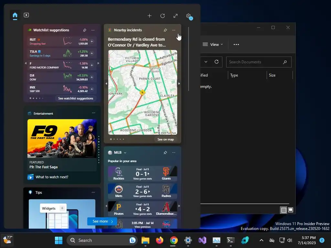Open Bing Chat icon in search box
The width and height of the screenshot is (331, 248).
tap(132, 240)
